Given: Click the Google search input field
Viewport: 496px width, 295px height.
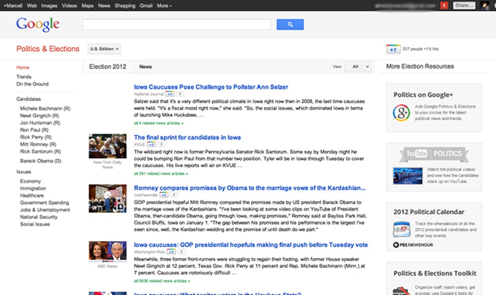Looking at the screenshot, I should click(x=176, y=24).
